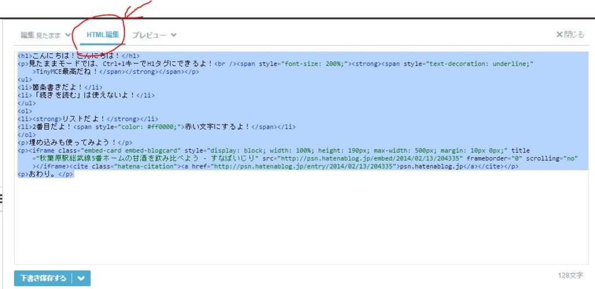Viewport: 595px width, 289px height.
Task: Click the closing </ol> tag line
Action: click(x=27, y=135)
